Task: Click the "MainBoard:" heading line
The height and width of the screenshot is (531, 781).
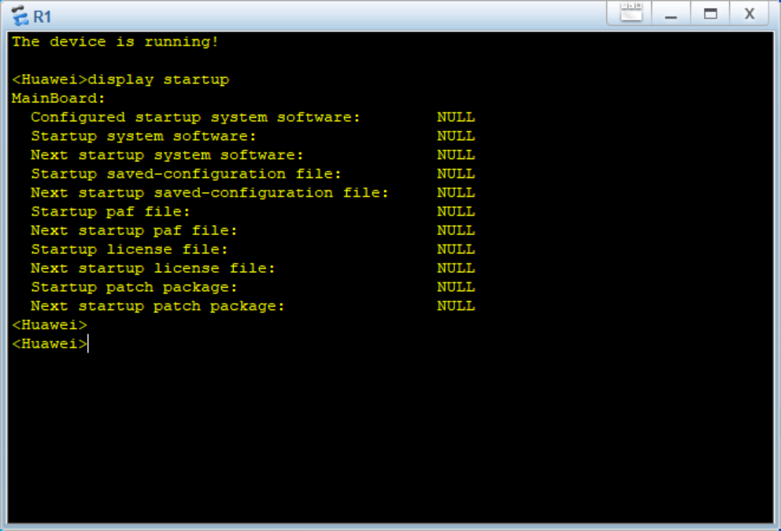Action: coord(58,98)
